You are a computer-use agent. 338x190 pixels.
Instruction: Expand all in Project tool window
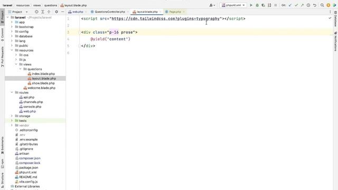click(43, 12)
